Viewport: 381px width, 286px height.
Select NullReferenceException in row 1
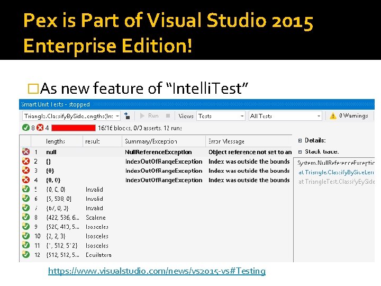[x=158, y=152]
